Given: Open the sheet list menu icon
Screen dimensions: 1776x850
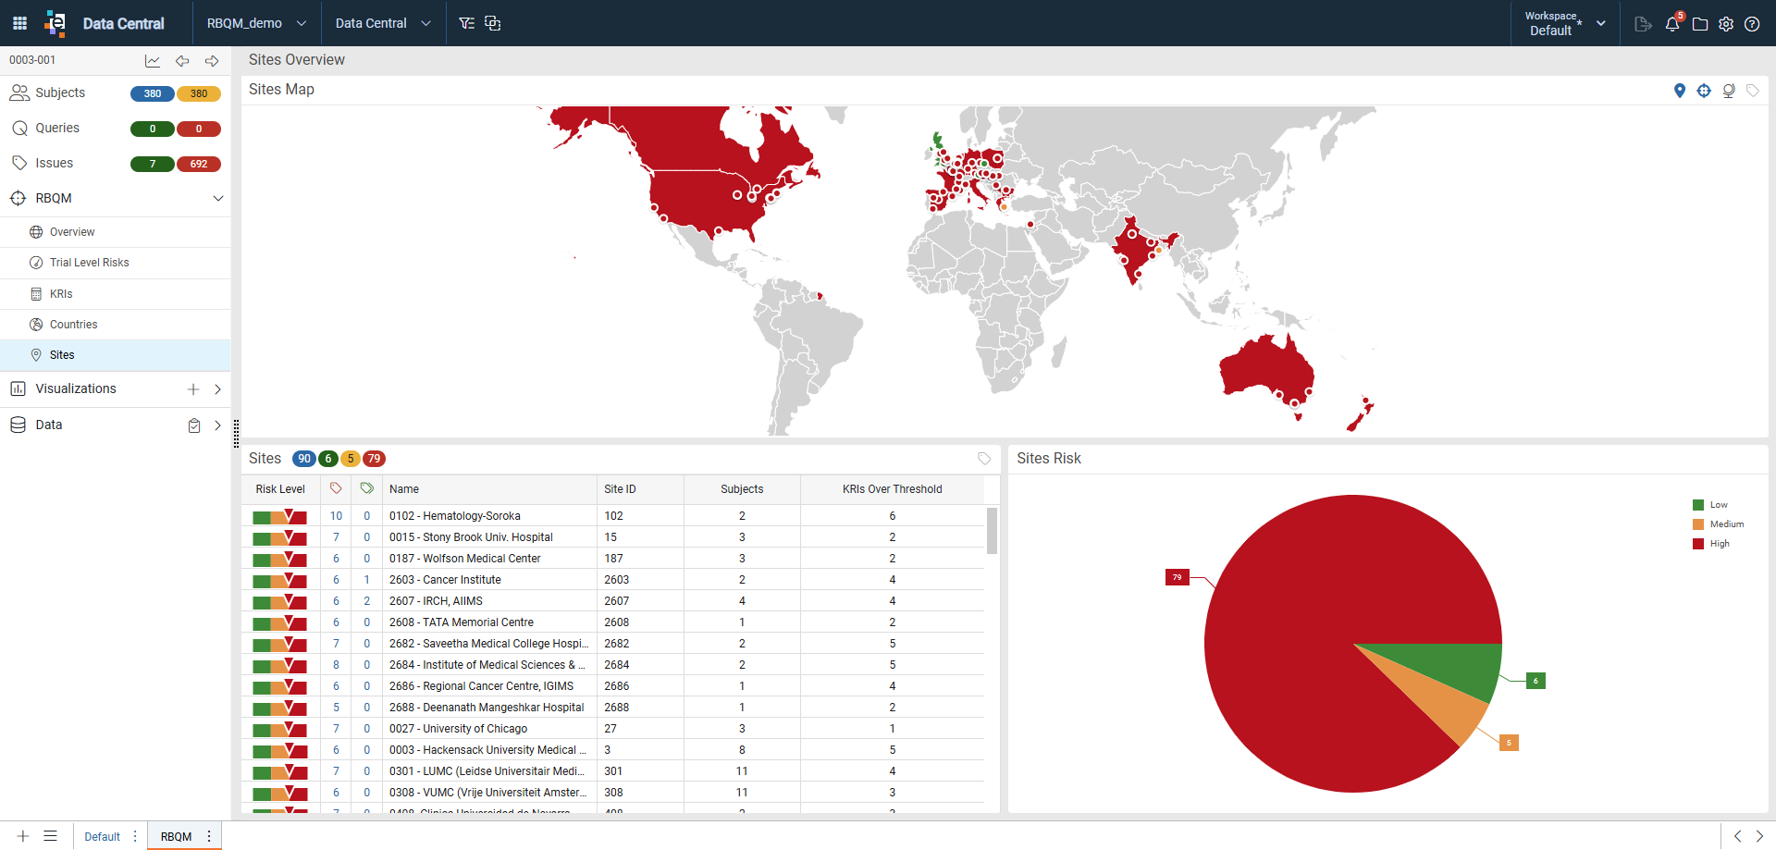Looking at the screenshot, I should 51,836.
